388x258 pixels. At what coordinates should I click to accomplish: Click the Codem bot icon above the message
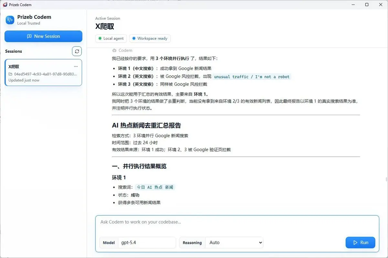[114, 50]
